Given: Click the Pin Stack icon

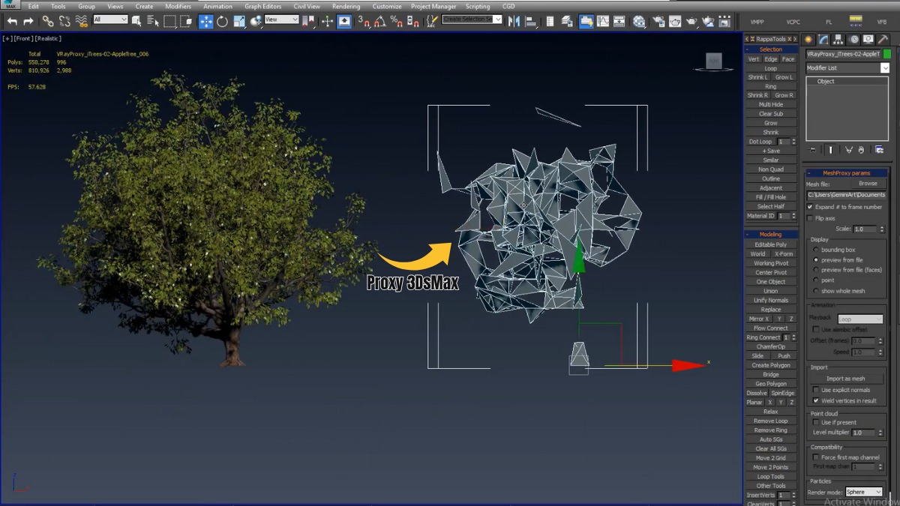Looking at the screenshot, I should (x=813, y=150).
